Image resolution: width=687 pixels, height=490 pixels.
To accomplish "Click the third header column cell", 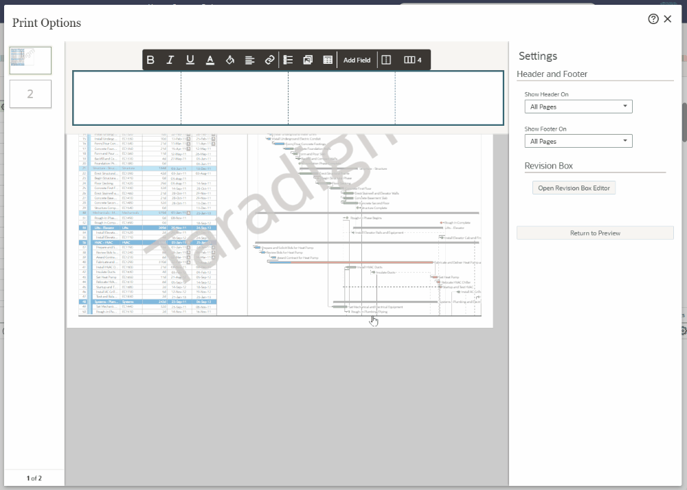I will click(x=341, y=98).
